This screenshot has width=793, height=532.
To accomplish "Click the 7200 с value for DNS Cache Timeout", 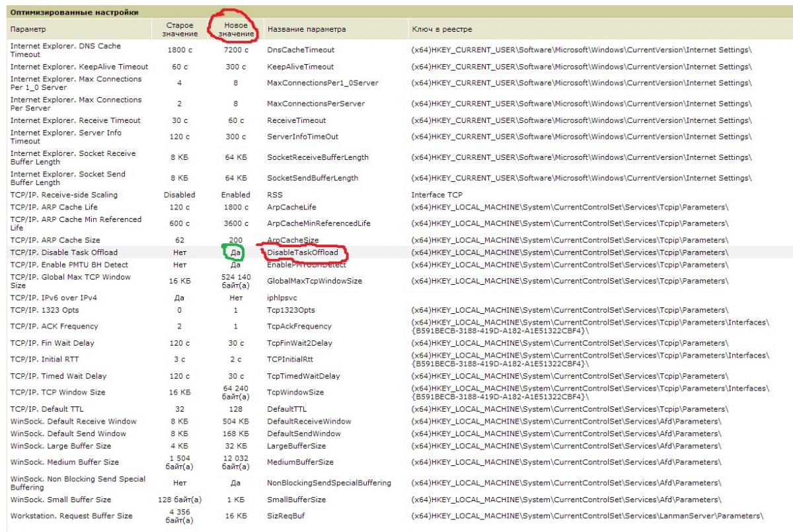I will [236, 50].
